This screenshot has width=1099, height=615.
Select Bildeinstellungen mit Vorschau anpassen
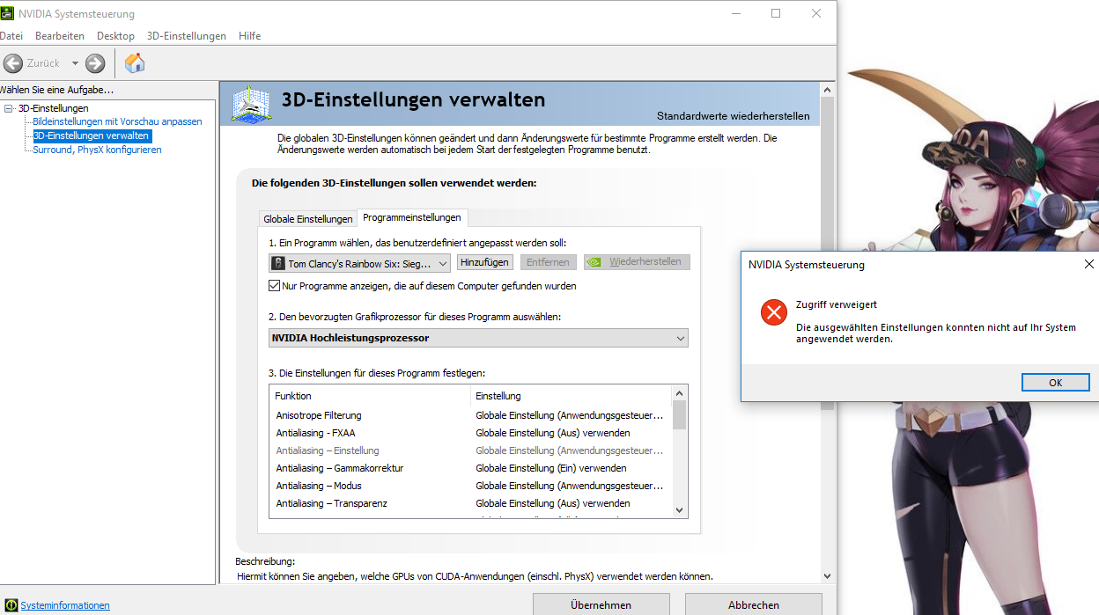tap(117, 121)
